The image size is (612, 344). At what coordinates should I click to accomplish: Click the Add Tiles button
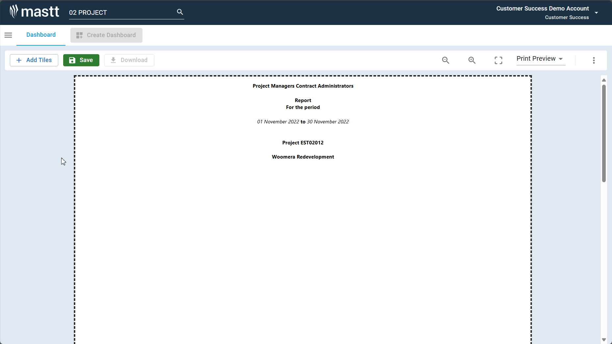click(34, 60)
